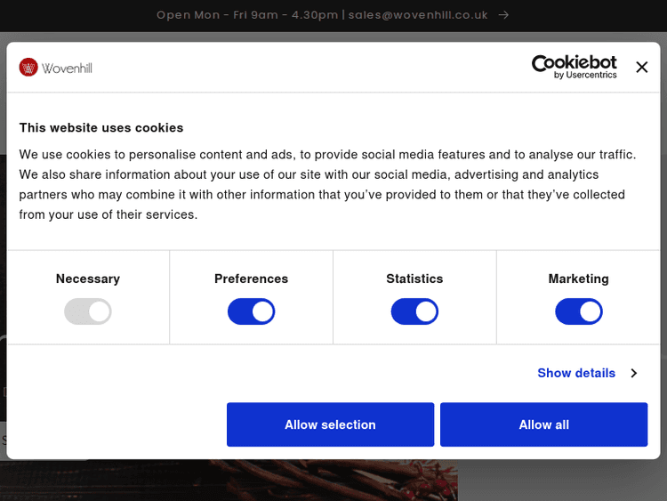
Task: Click the "This website uses cookies" heading
Action: [x=101, y=127]
